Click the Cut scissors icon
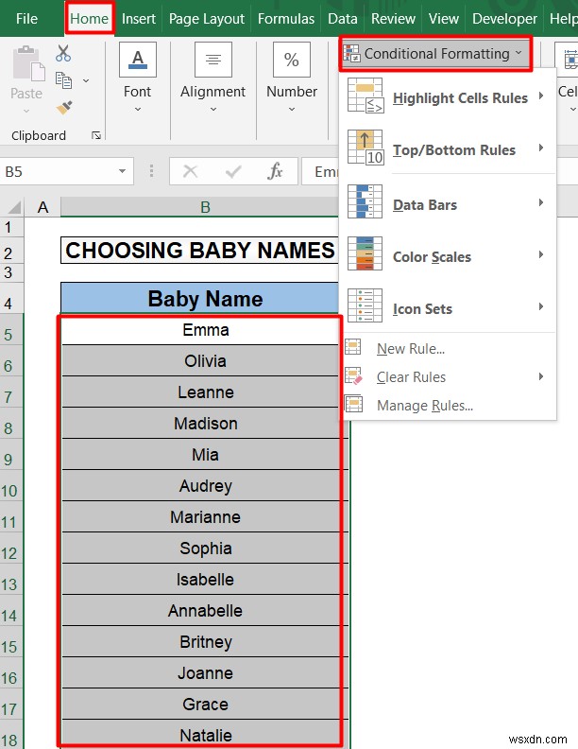This screenshot has height=749, width=578. 63,53
